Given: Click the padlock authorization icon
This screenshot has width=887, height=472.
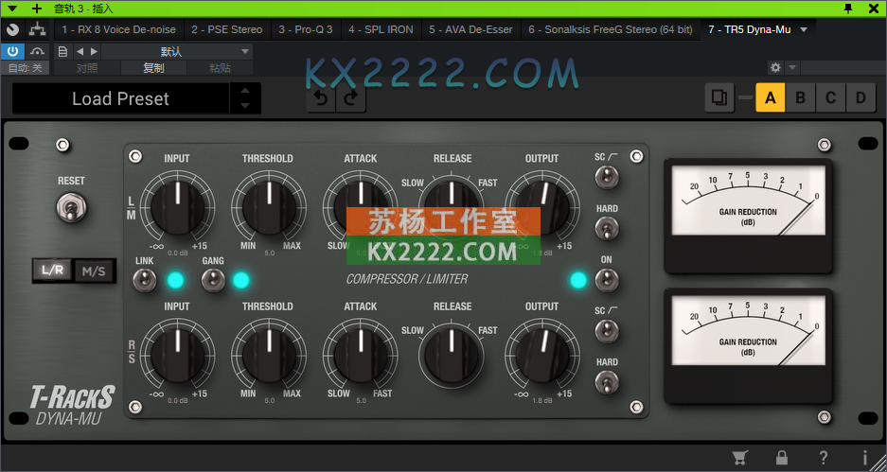Looking at the screenshot, I should coord(782,457).
